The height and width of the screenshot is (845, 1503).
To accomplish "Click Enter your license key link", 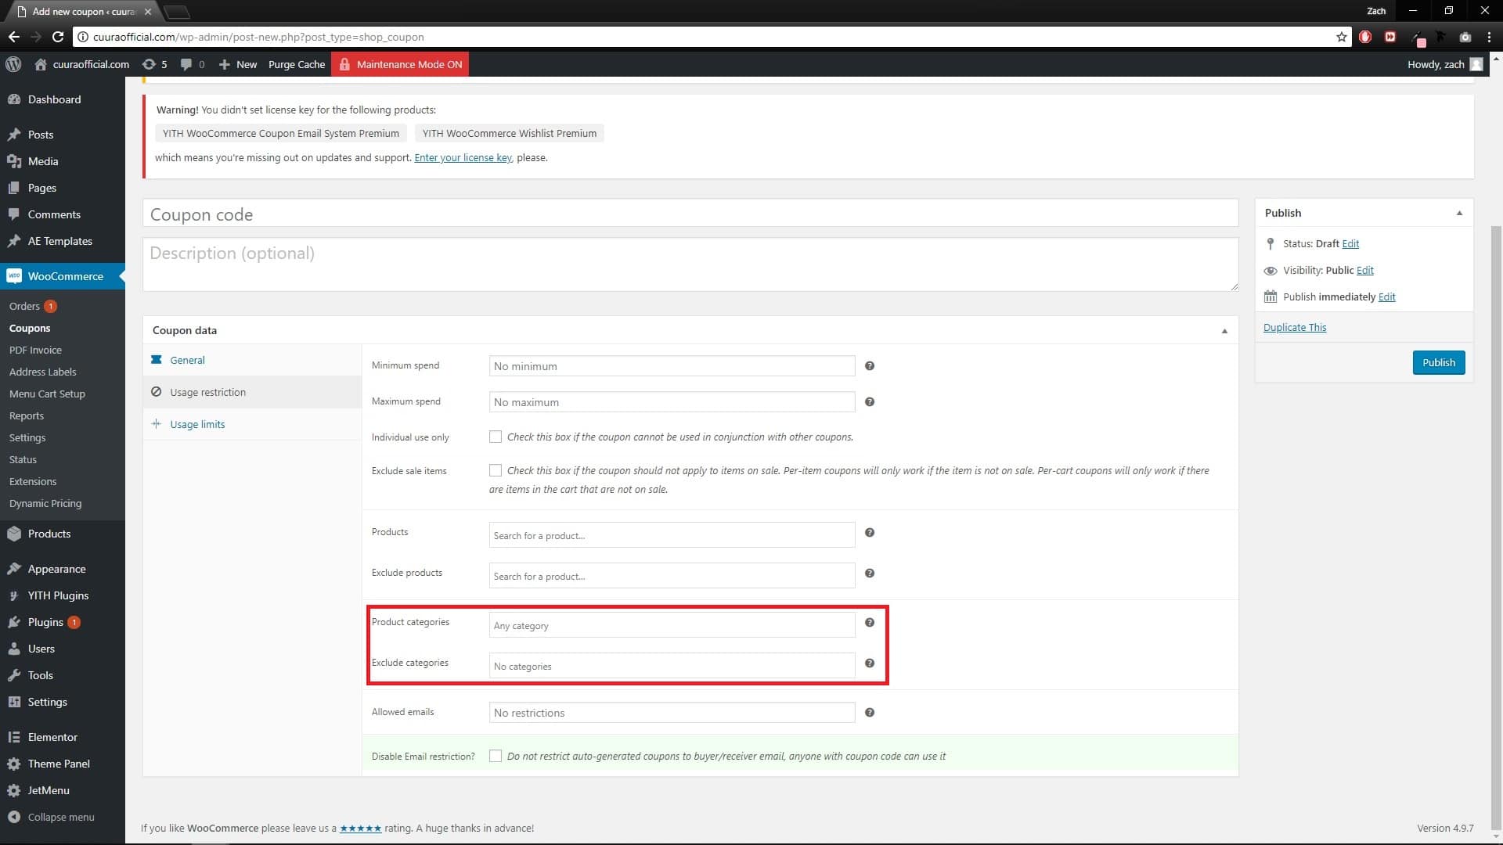I will (463, 157).
